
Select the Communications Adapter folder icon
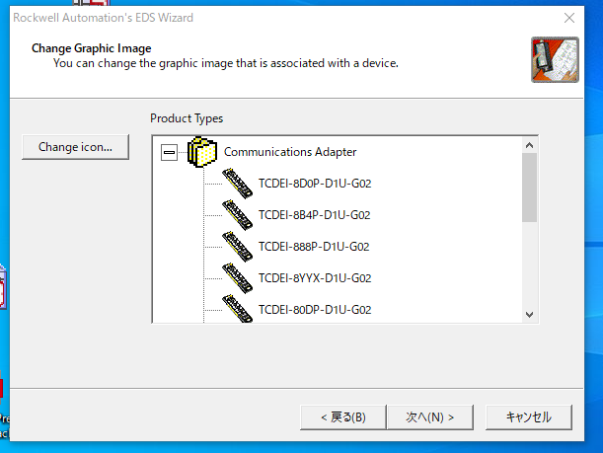(202, 152)
